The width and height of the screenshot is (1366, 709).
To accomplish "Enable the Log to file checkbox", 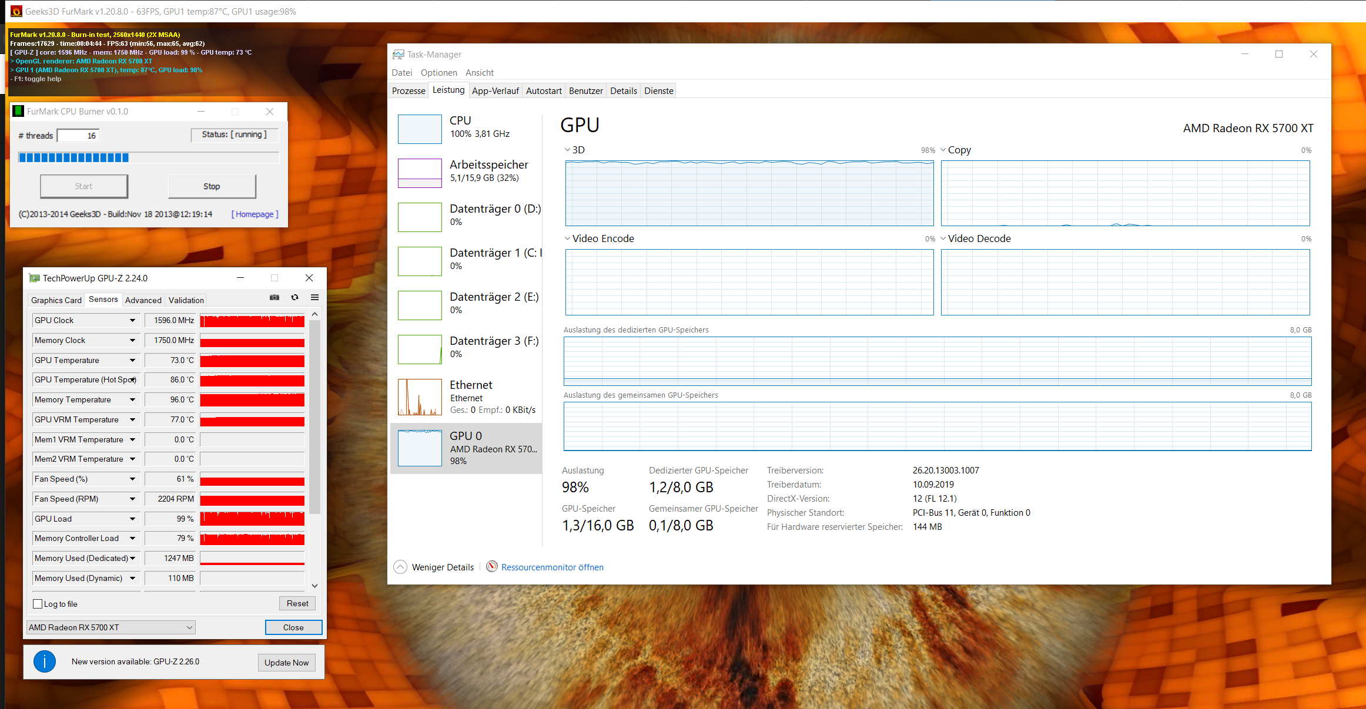I will pos(38,604).
